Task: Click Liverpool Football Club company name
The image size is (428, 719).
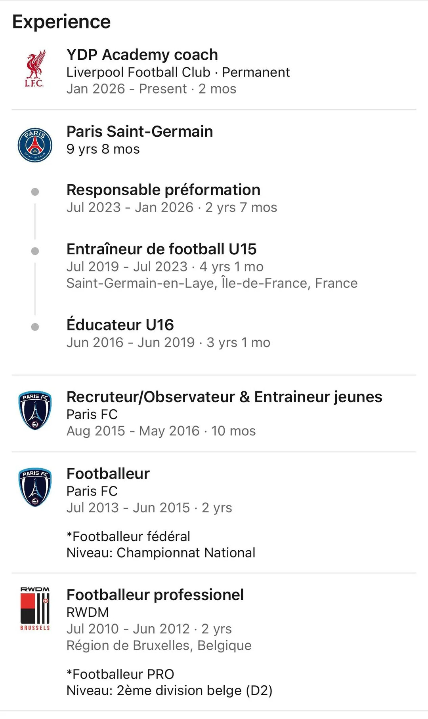Action: point(138,72)
